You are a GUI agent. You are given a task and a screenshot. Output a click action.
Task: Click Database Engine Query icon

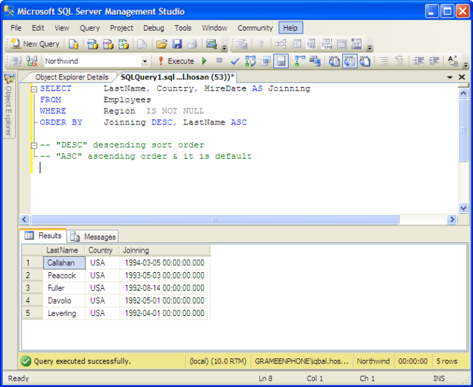(x=73, y=44)
